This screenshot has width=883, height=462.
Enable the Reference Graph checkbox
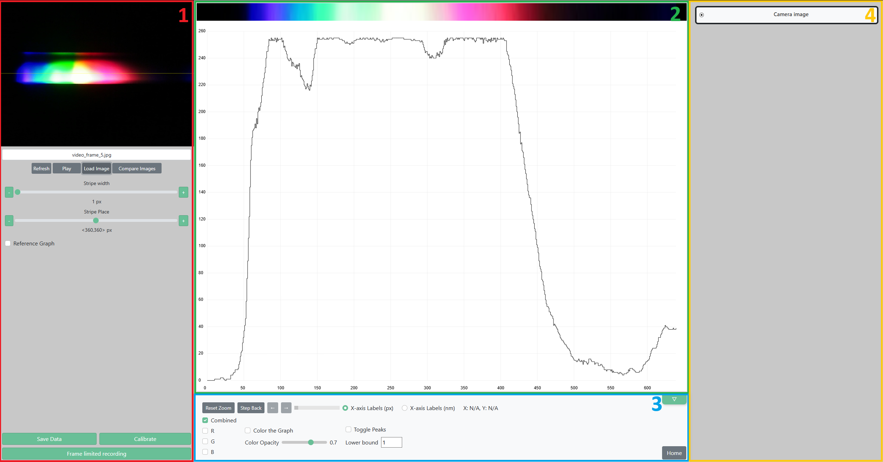tap(8, 243)
